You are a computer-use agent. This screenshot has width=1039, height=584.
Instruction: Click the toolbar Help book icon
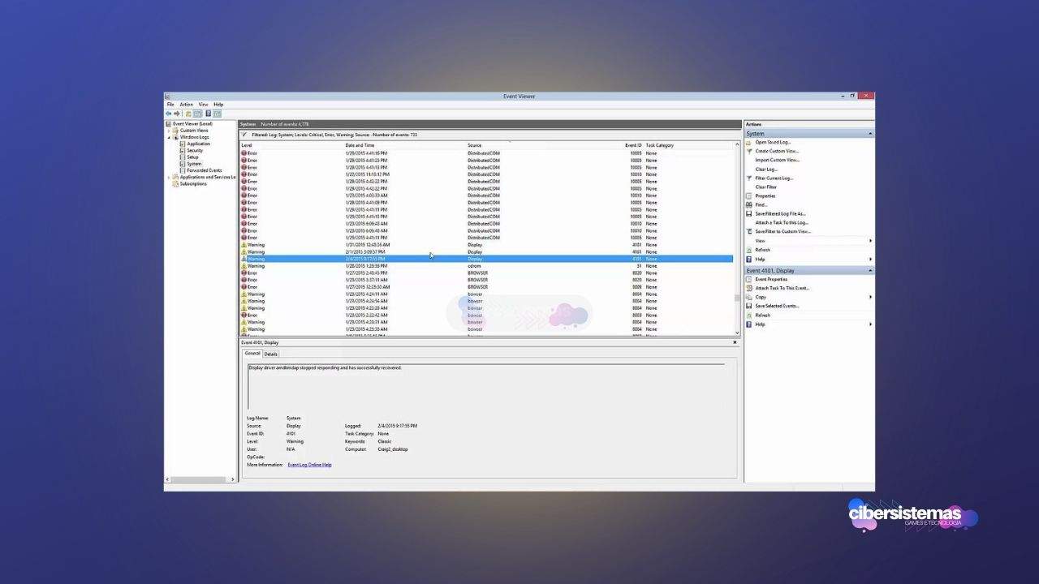pyautogui.click(x=208, y=114)
